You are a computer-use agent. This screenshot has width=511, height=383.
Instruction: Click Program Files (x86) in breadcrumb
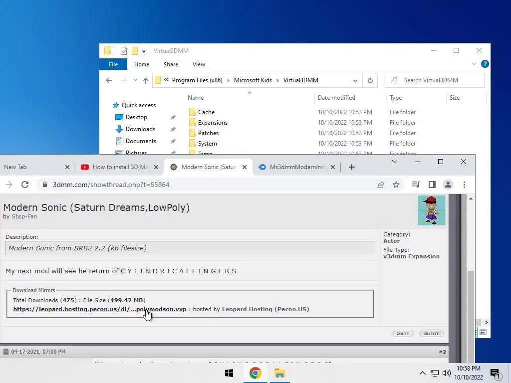[197, 80]
